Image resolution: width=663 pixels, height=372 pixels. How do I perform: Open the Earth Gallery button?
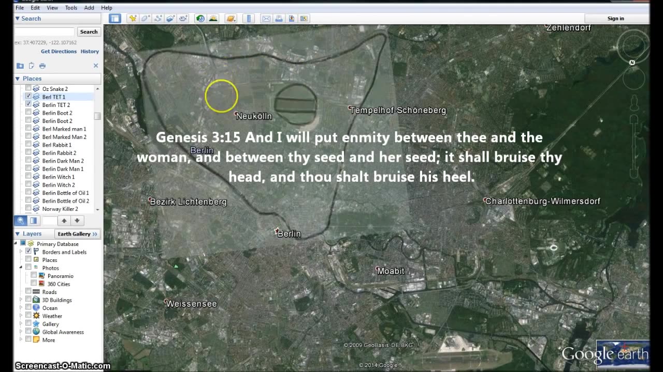pyautogui.click(x=78, y=234)
